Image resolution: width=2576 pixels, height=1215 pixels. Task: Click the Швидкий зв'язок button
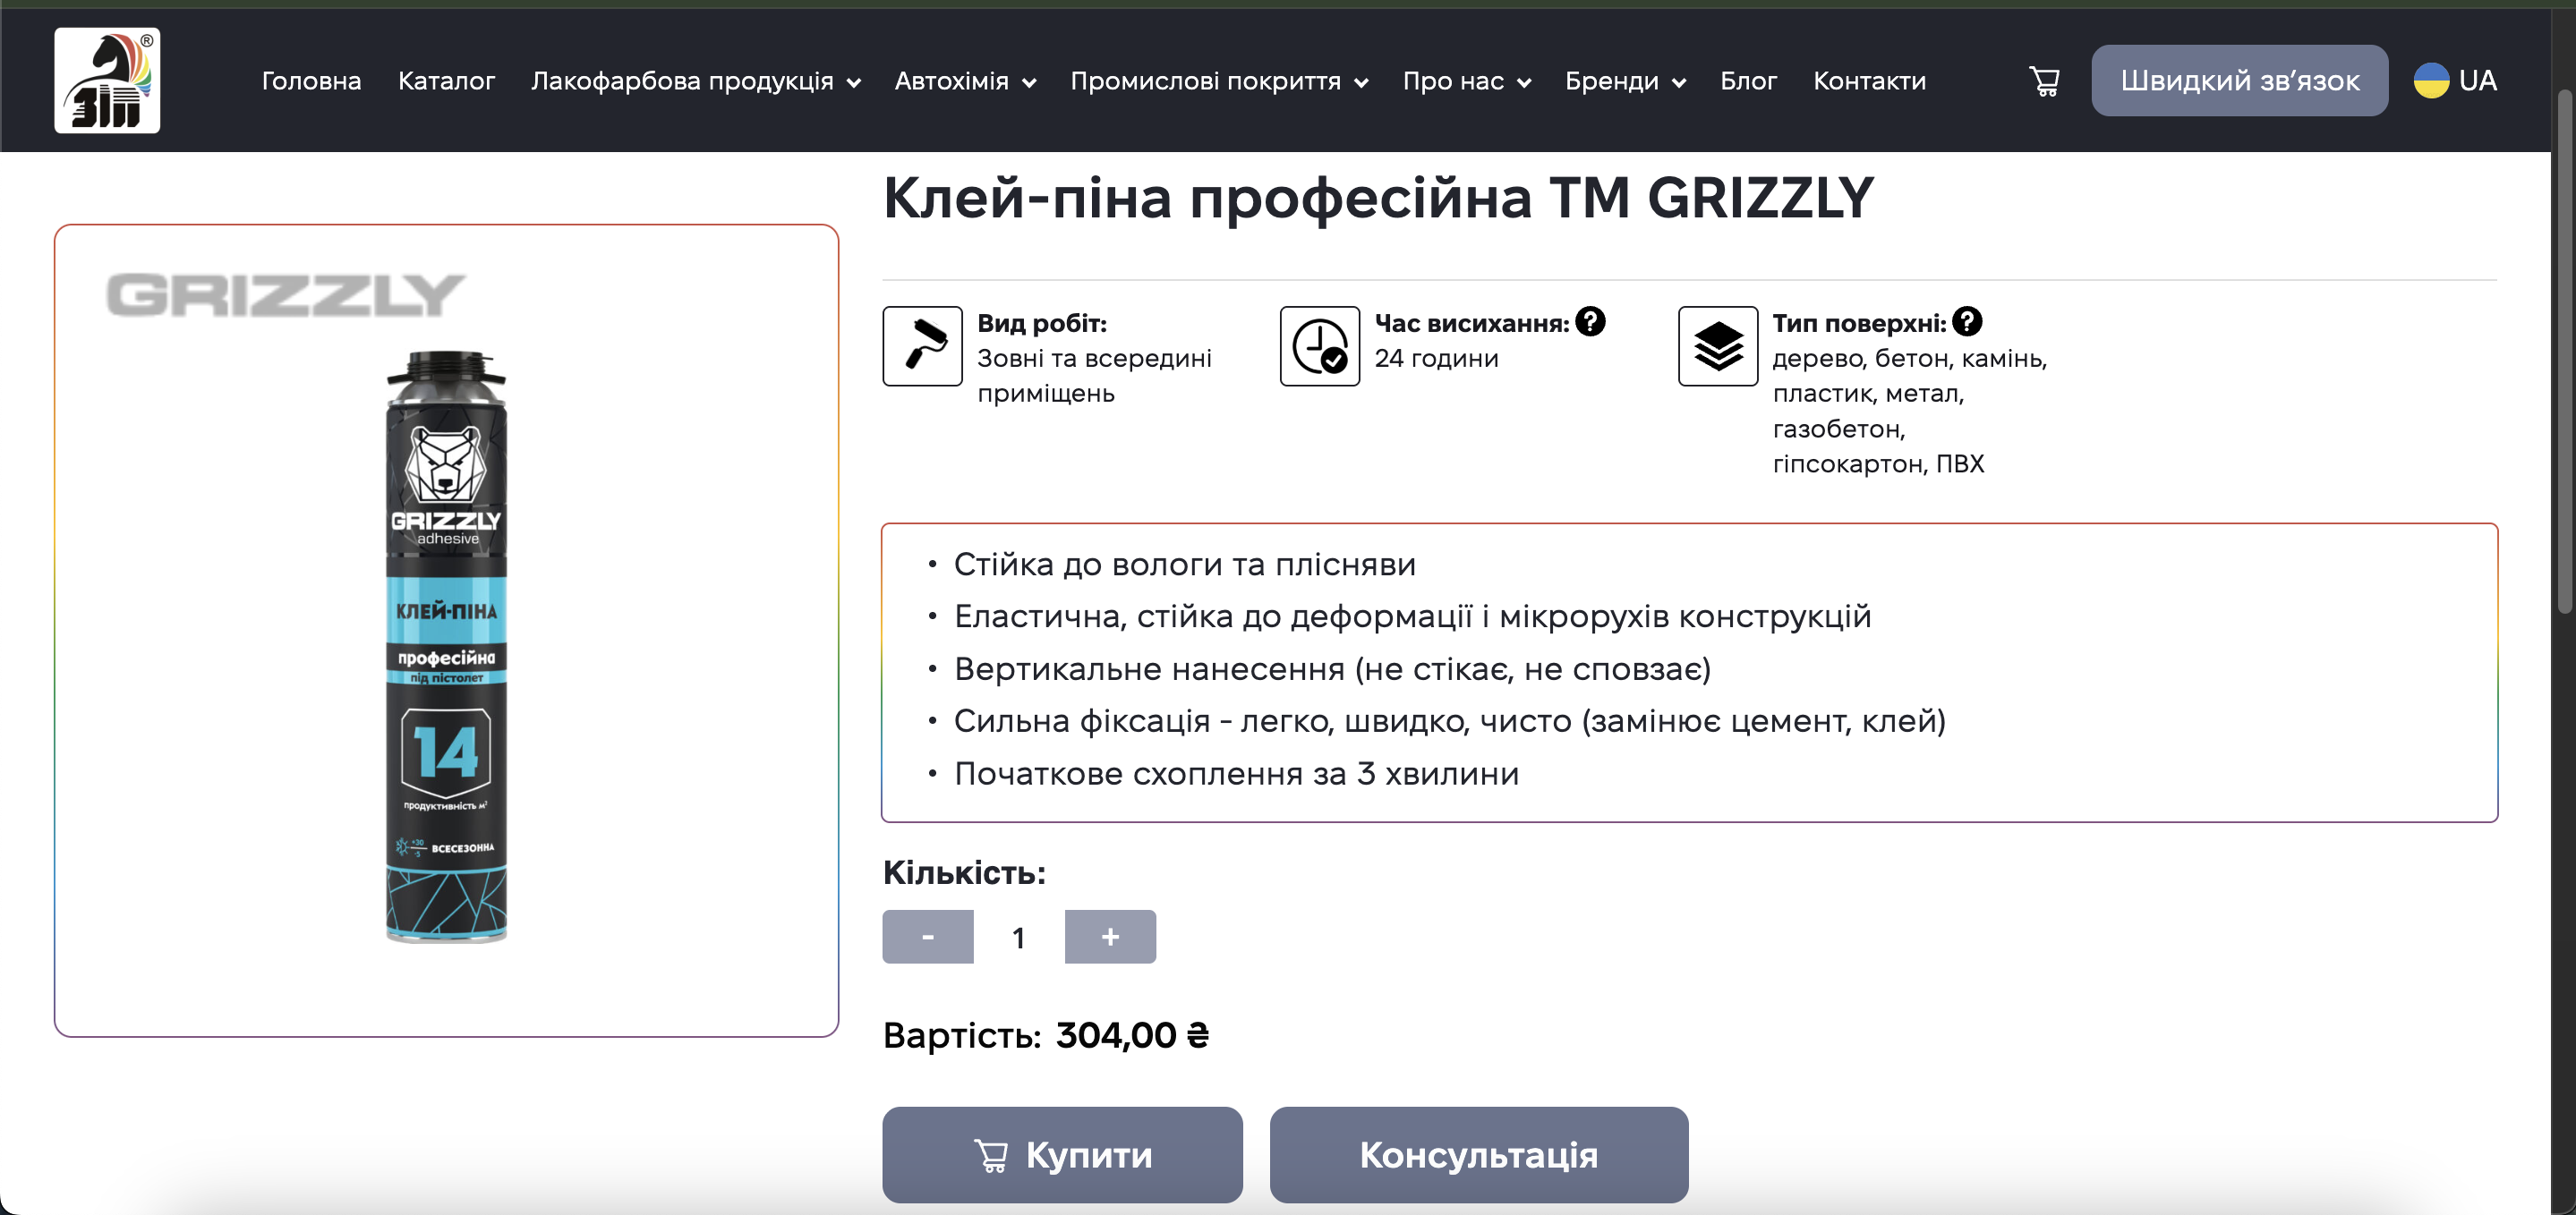(x=2239, y=81)
